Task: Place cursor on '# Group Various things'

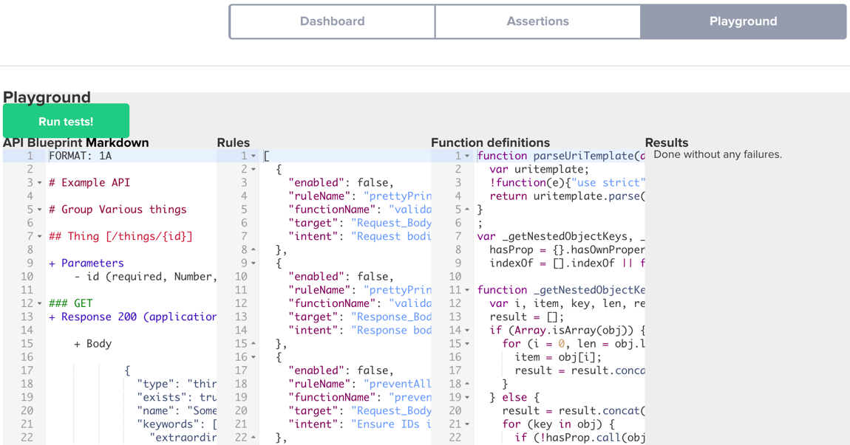Action: (118, 210)
